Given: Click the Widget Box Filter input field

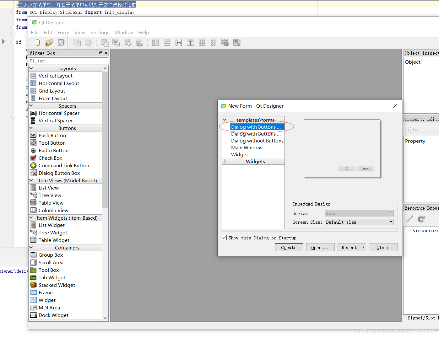Looking at the screenshot, I should click(68, 61).
